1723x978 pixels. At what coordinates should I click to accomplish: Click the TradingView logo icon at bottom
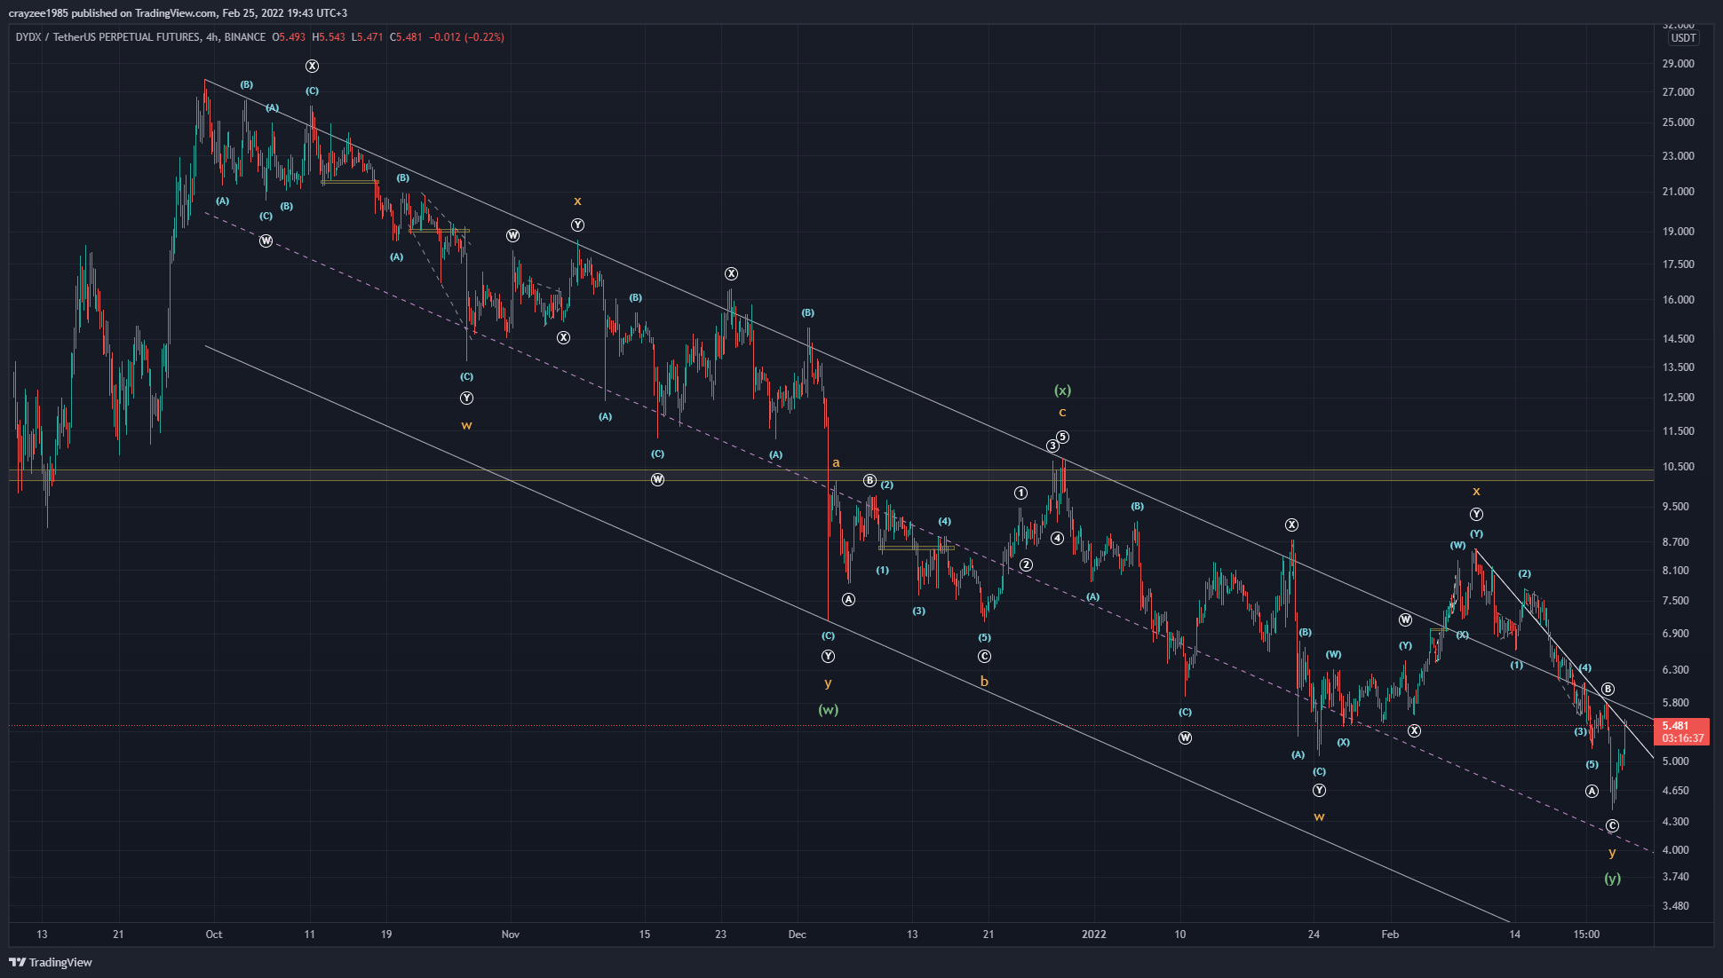coord(17,962)
